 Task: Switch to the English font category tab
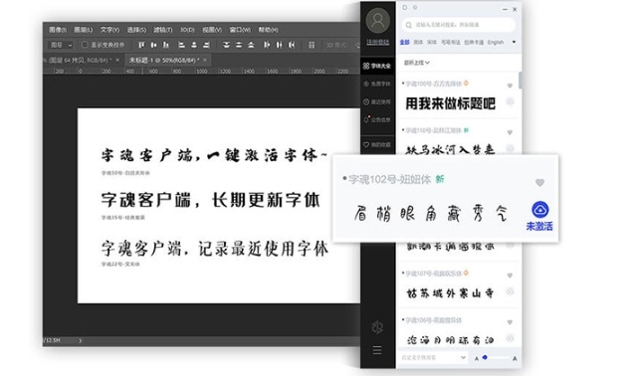(x=495, y=42)
